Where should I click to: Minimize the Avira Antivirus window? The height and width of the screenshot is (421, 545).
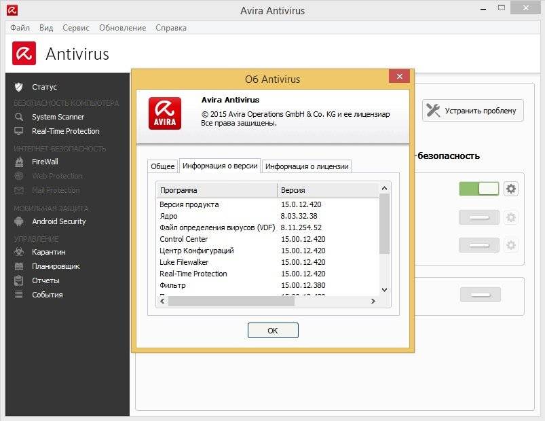coord(483,9)
